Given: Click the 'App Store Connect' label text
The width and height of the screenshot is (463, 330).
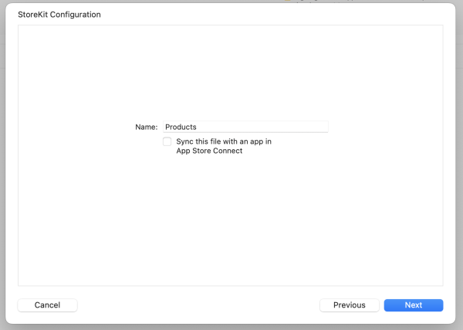Looking at the screenshot, I should point(209,151).
